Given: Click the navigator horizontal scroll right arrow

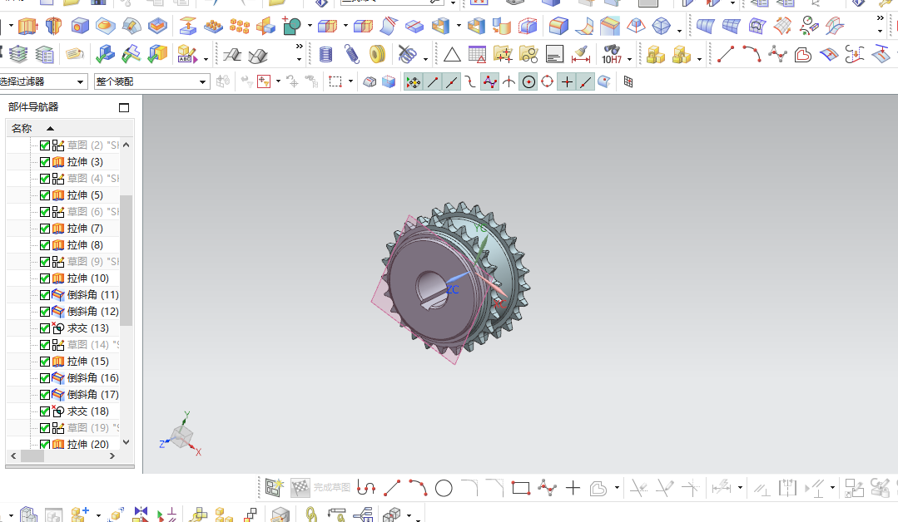Looking at the screenshot, I should coord(112,456).
